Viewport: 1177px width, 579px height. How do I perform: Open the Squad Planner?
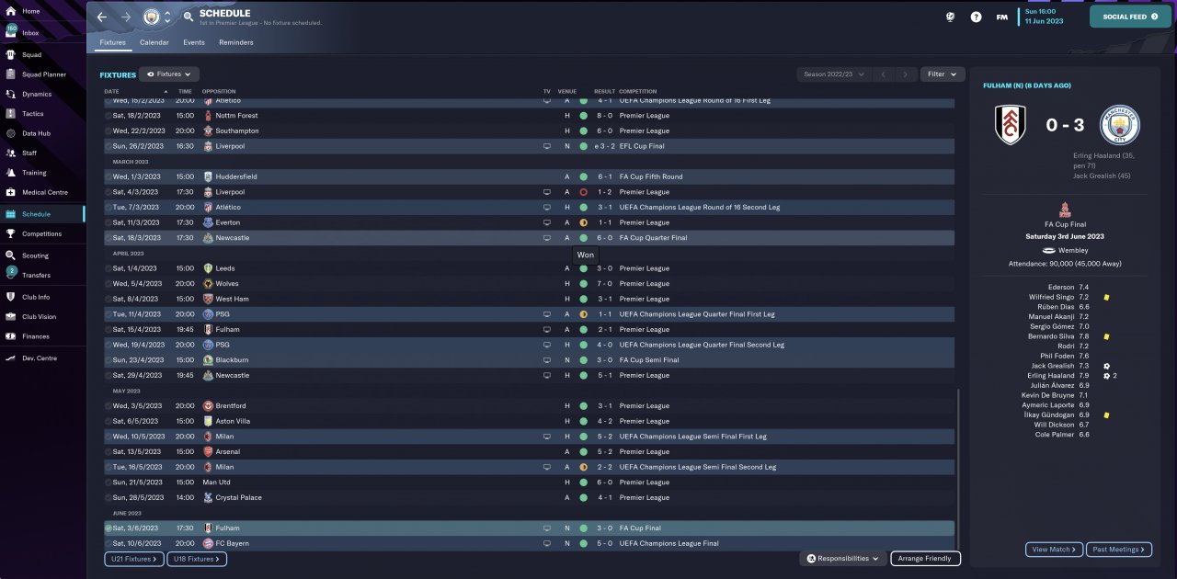(41, 74)
